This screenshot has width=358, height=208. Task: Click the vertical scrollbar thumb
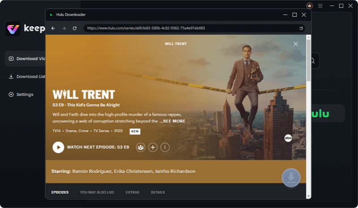308,60
